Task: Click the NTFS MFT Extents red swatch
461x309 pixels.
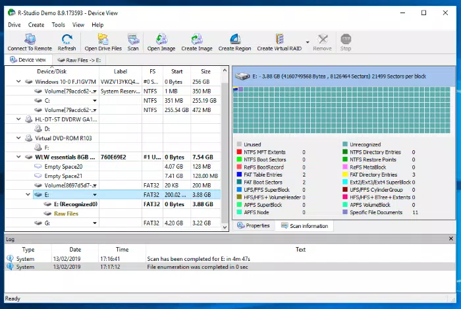Action: coord(239,152)
